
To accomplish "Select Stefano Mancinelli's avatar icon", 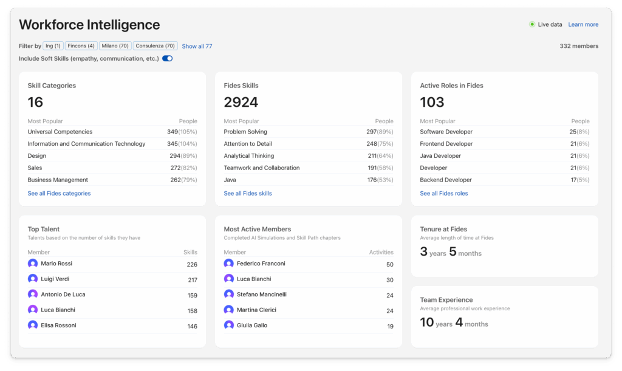I will [x=229, y=294].
